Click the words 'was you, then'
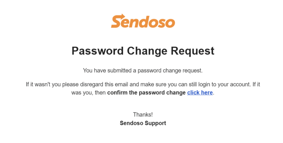 pyautogui.click(x=89, y=93)
